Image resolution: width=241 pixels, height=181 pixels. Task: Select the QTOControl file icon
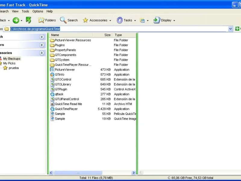tap(52, 79)
